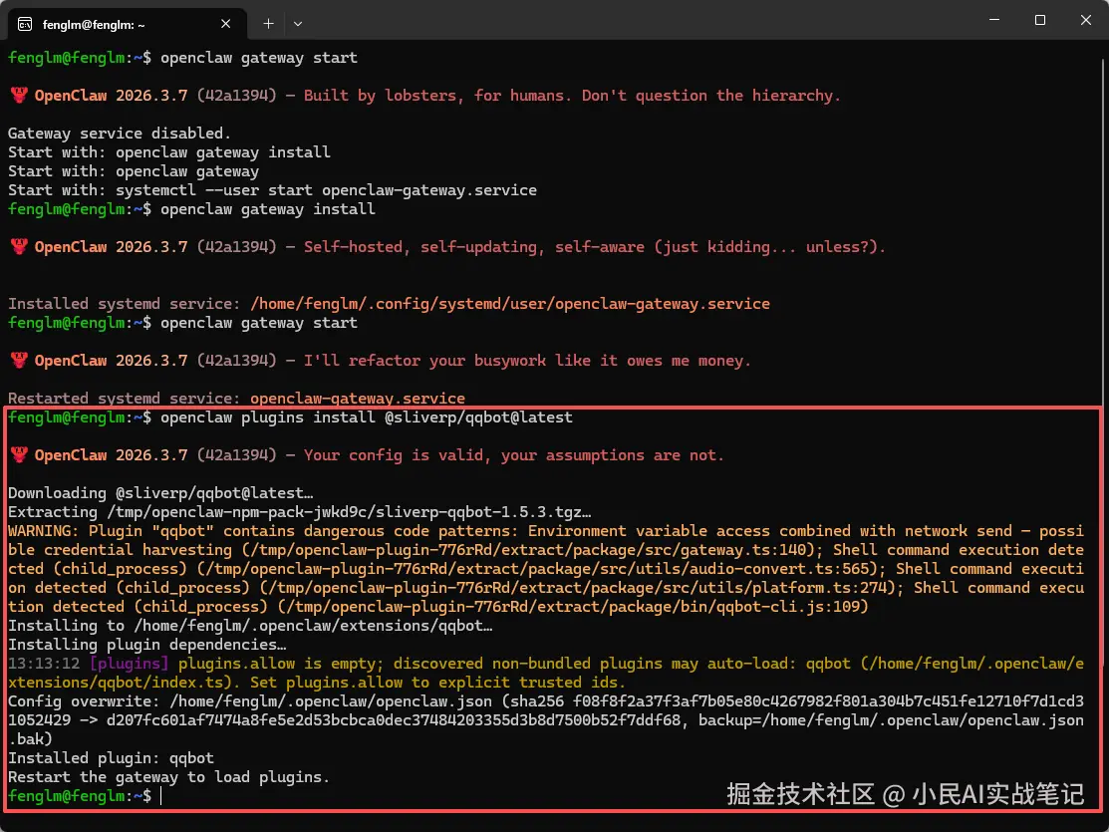The width and height of the screenshot is (1109, 832).
Task: Click the last prompt with cursor
Action: point(85,796)
